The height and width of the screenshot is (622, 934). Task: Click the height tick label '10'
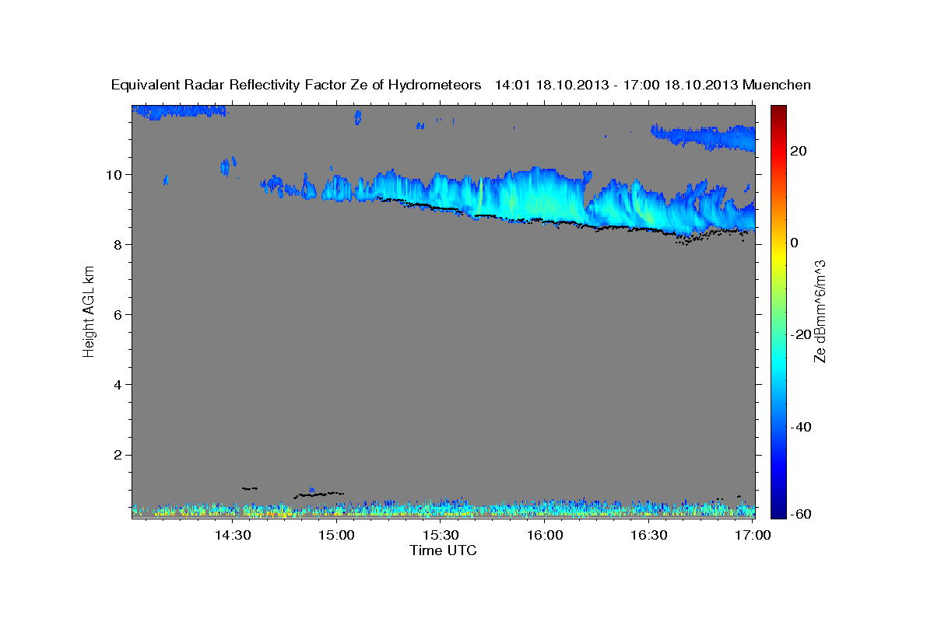click(116, 174)
